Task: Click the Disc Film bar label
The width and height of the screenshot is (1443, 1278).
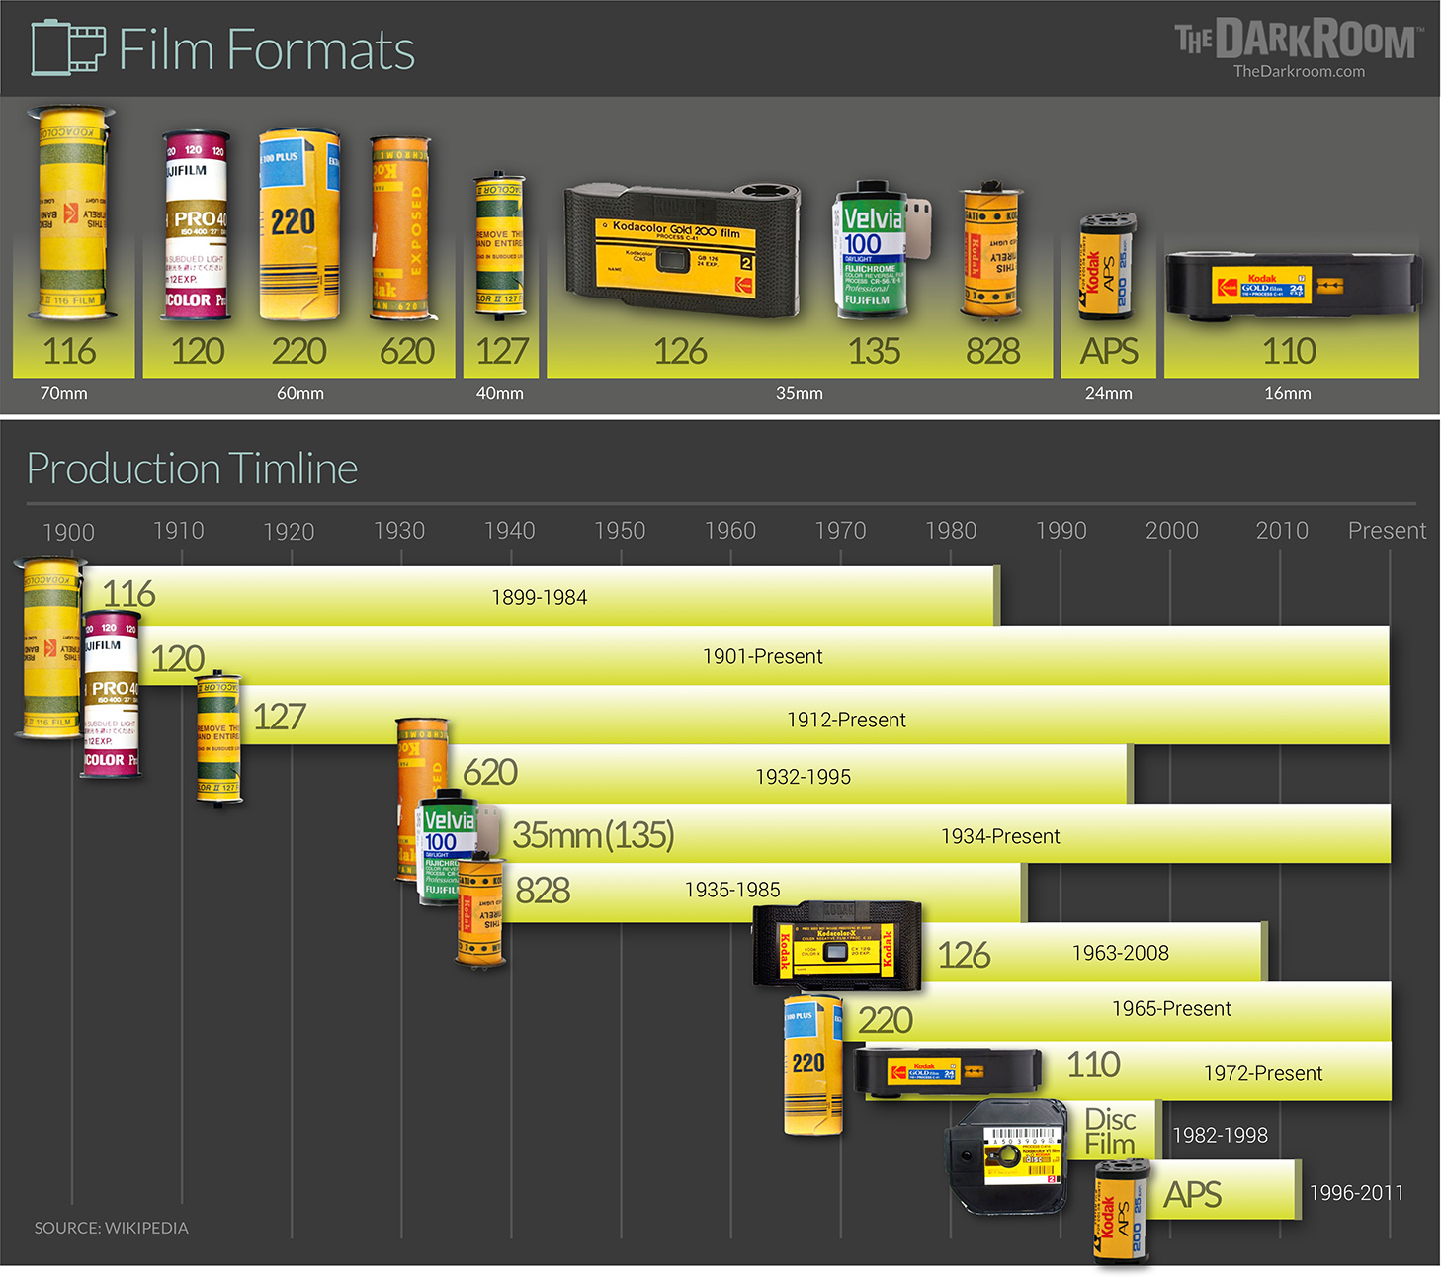Action: (1110, 1131)
